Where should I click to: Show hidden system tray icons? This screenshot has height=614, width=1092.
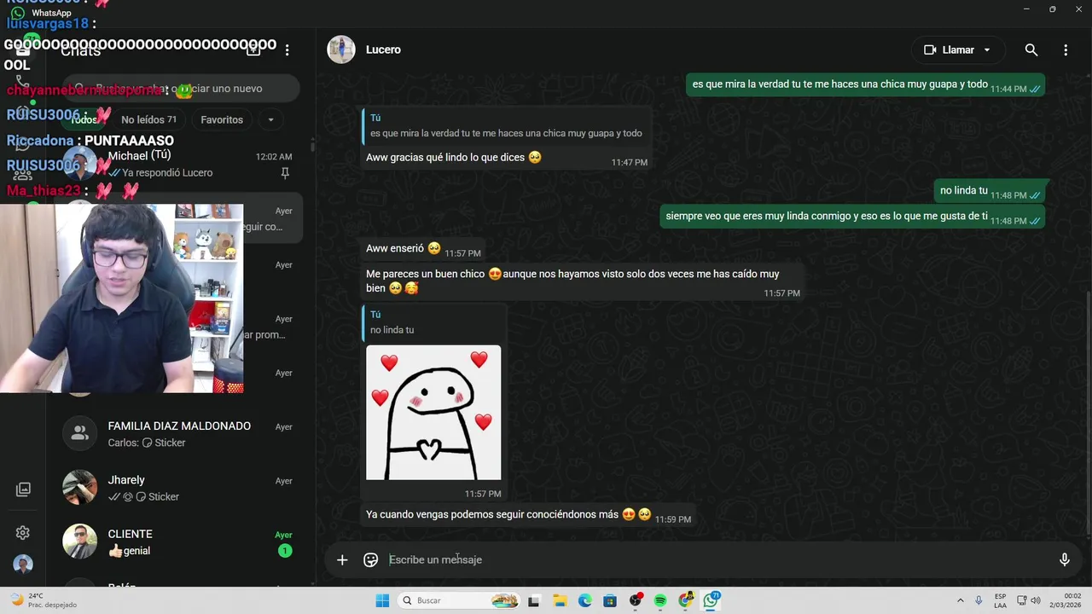tap(960, 600)
